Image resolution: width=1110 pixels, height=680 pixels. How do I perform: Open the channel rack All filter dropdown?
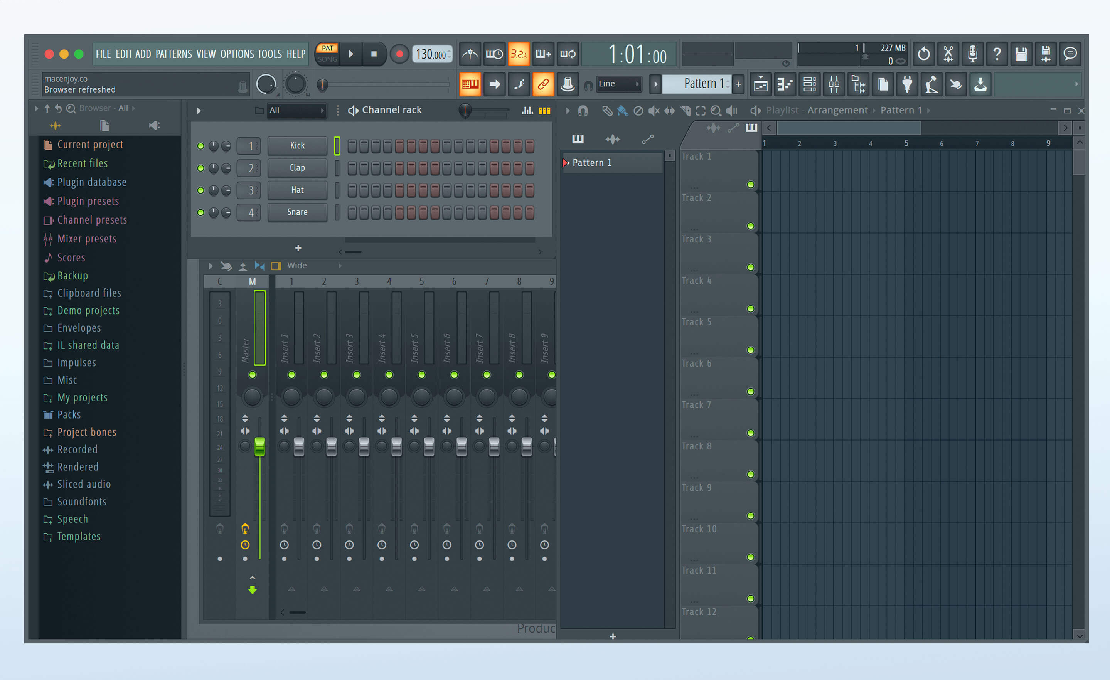click(296, 110)
